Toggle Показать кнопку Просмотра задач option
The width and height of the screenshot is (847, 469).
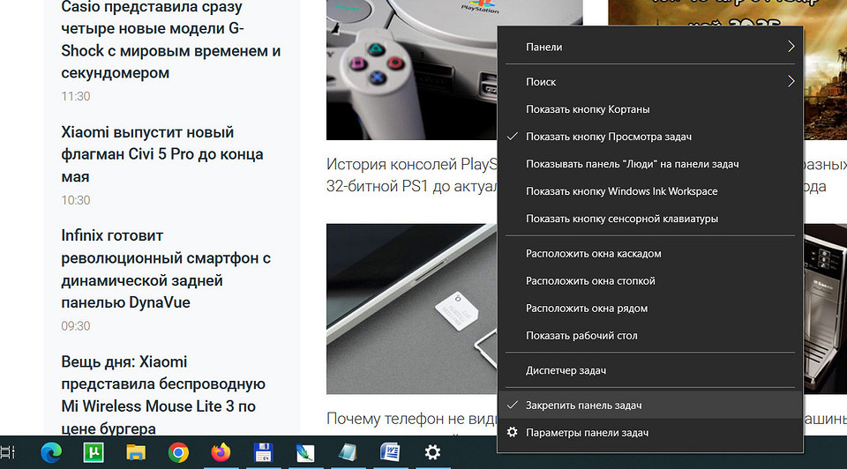pos(650,137)
